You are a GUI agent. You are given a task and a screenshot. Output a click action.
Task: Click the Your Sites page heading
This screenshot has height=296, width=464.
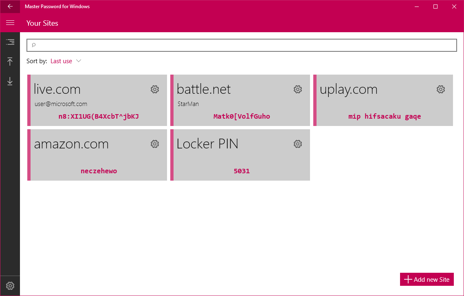click(x=42, y=23)
